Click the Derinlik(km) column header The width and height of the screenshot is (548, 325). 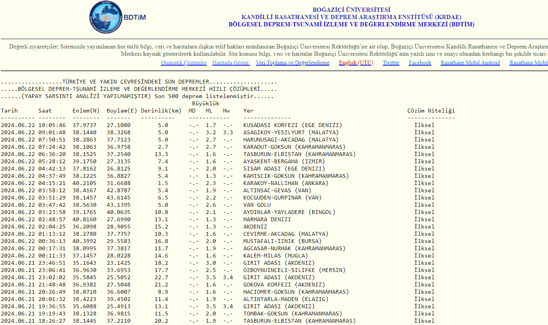pyautogui.click(x=161, y=111)
